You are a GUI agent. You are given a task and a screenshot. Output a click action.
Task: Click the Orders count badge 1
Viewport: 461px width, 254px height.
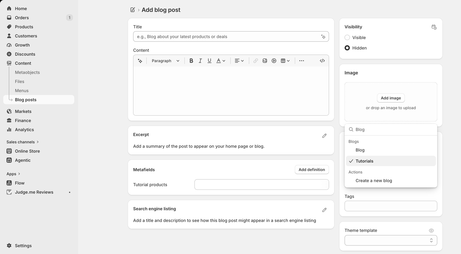(69, 18)
